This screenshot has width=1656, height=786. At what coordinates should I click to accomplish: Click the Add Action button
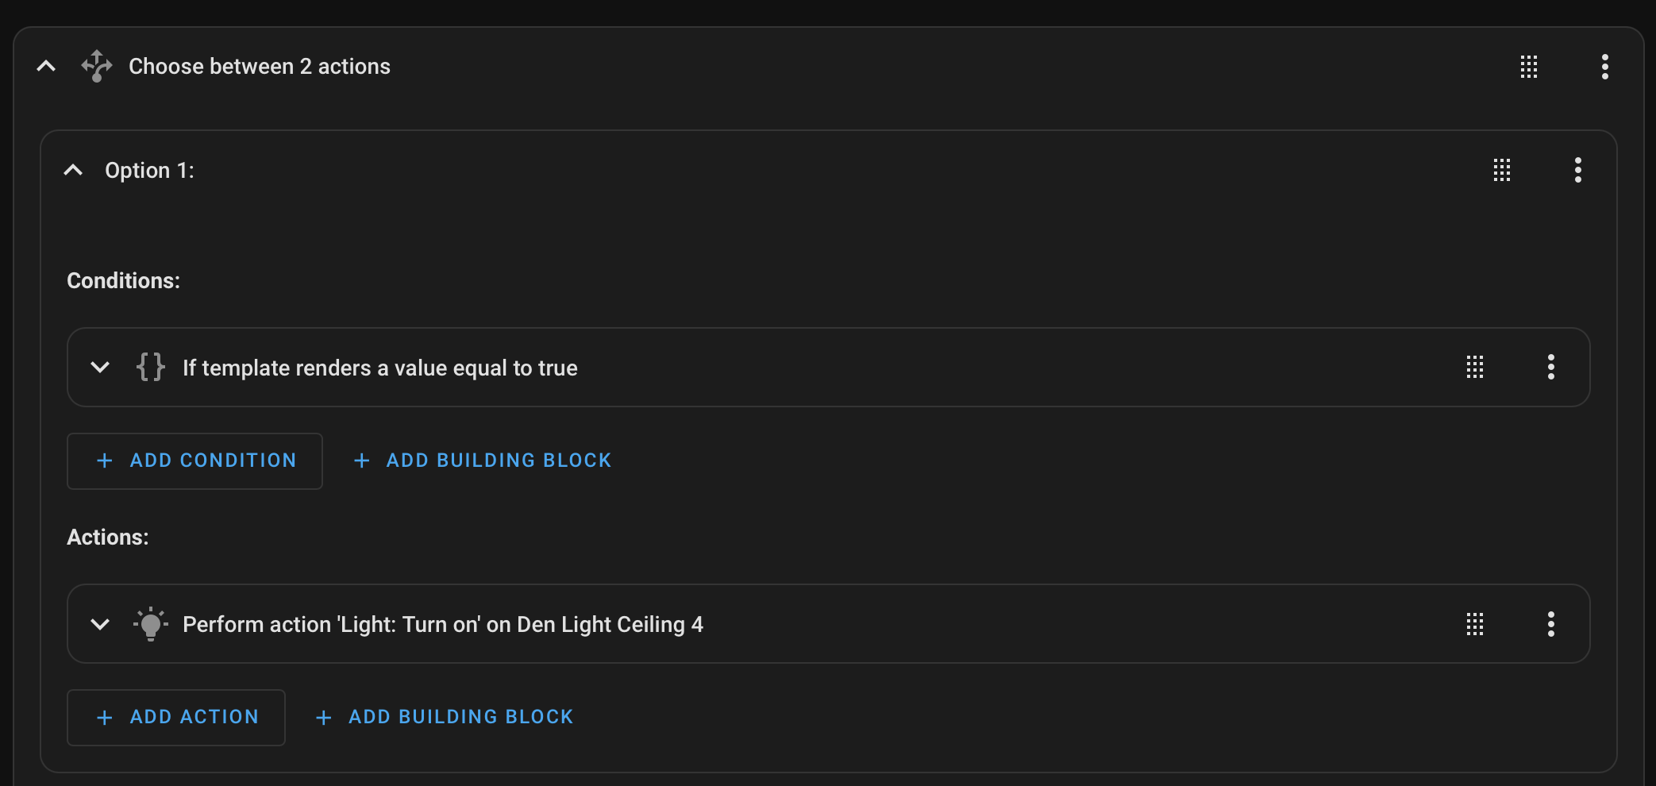point(176,717)
